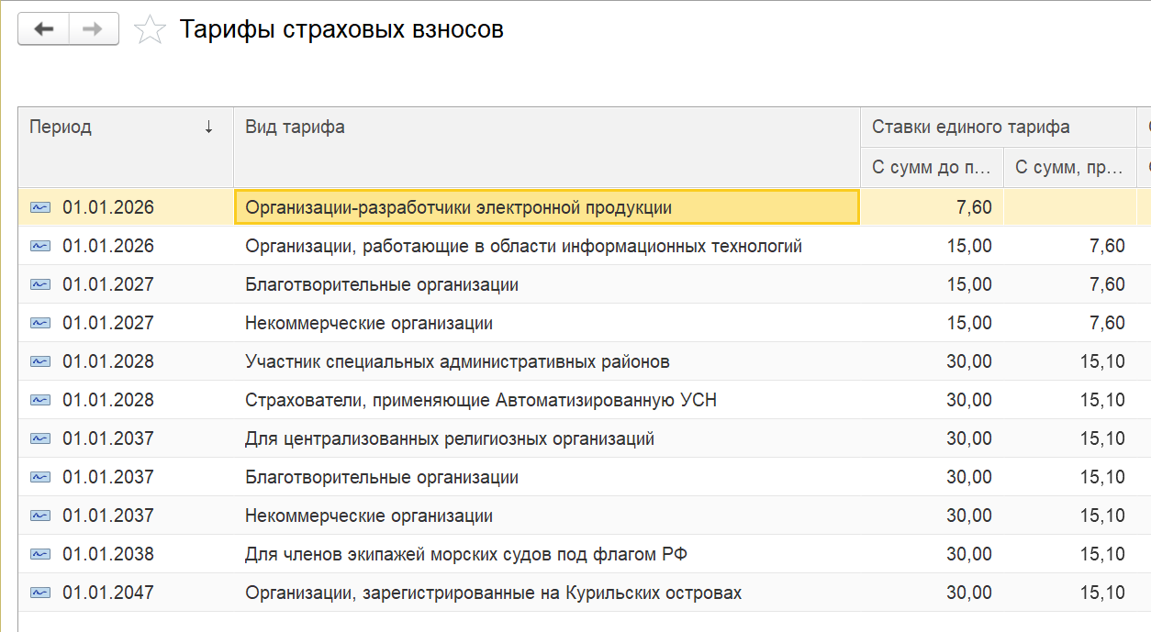Screen dimensions: 1151x632
Task: Select the religious organizations tariff row
Action: tap(449, 439)
